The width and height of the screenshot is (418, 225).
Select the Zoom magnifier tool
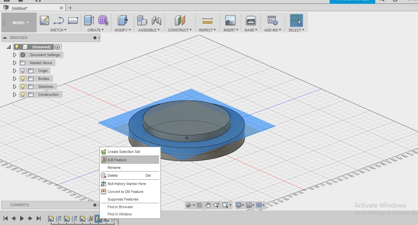(x=216, y=205)
